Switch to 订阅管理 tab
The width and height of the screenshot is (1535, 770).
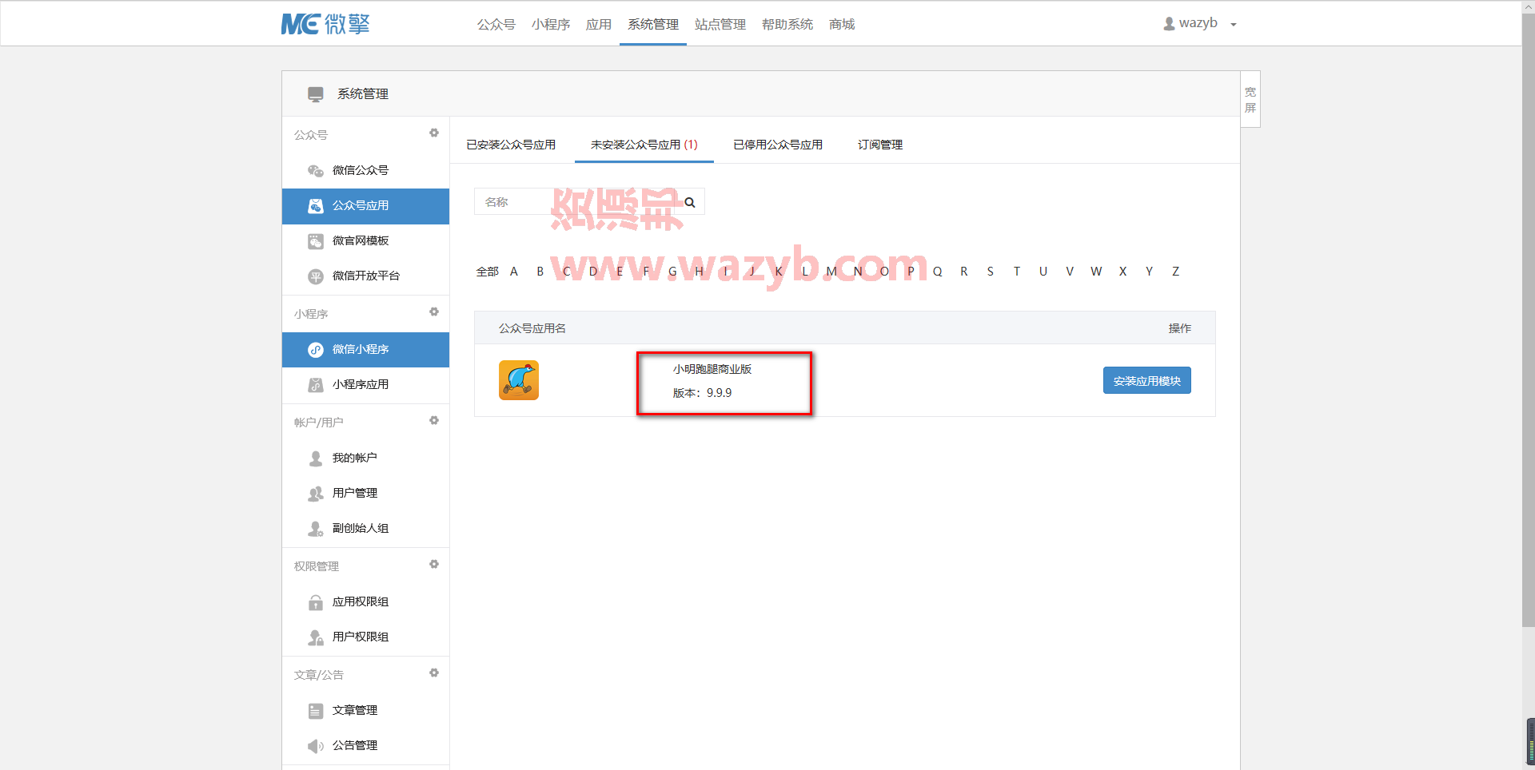pyautogui.click(x=880, y=145)
